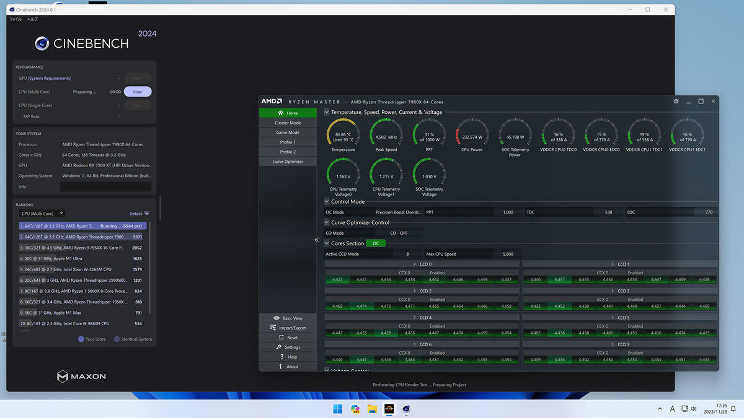Expand the CCD 2 header
Screen dimensions: 744x418
422,291
